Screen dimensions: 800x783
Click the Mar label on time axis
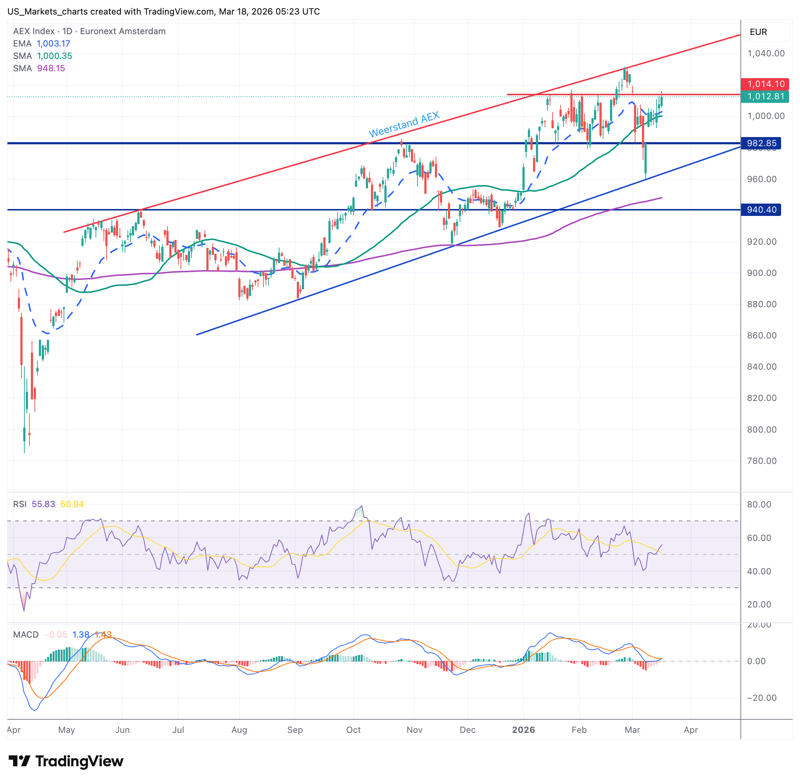(x=632, y=730)
